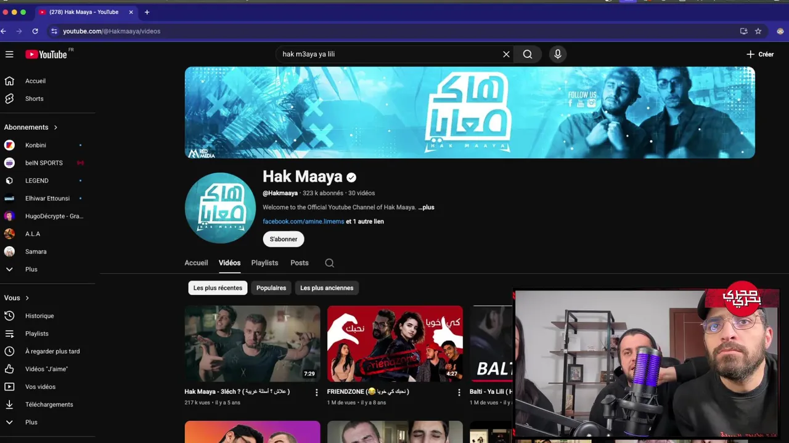Clear the search text with the X
Viewport: 789px width, 443px height.
click(x=506, y=54)
